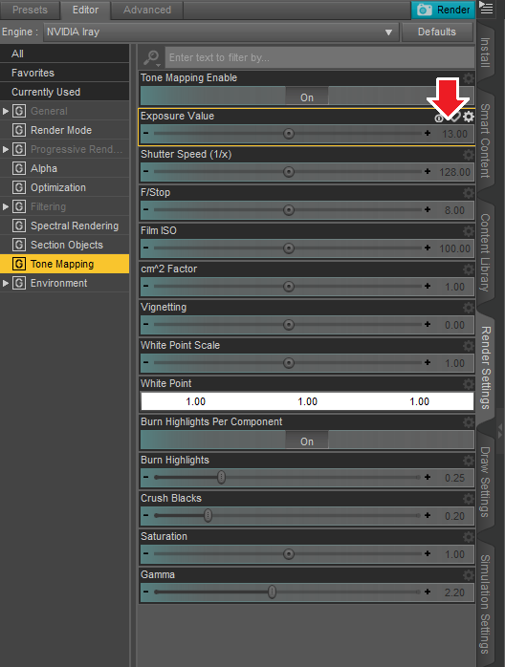
Task: Click the Film ISO plus icon
Action: coord(428,248)
